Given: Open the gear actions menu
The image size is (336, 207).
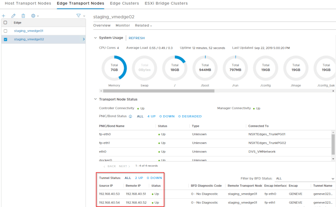Looking at the screenshot, I should click(34, 16).
